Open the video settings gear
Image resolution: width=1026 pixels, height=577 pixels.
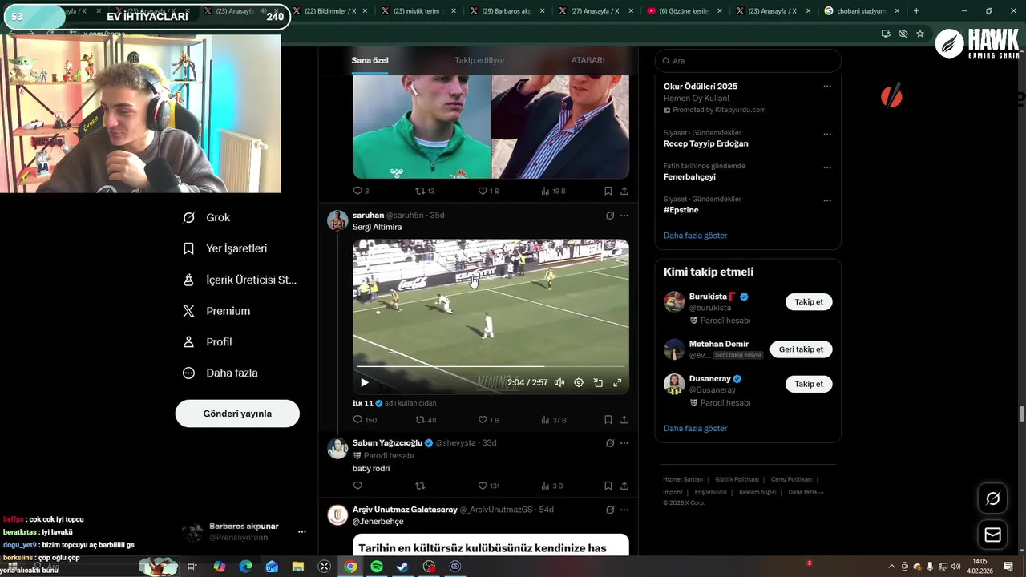tap(579, 382)
